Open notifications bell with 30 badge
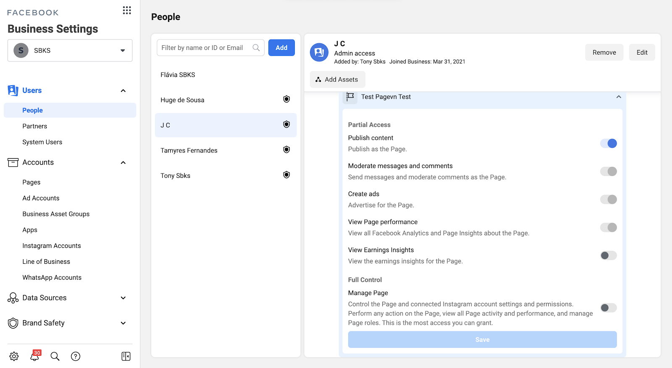 (35, 356)
